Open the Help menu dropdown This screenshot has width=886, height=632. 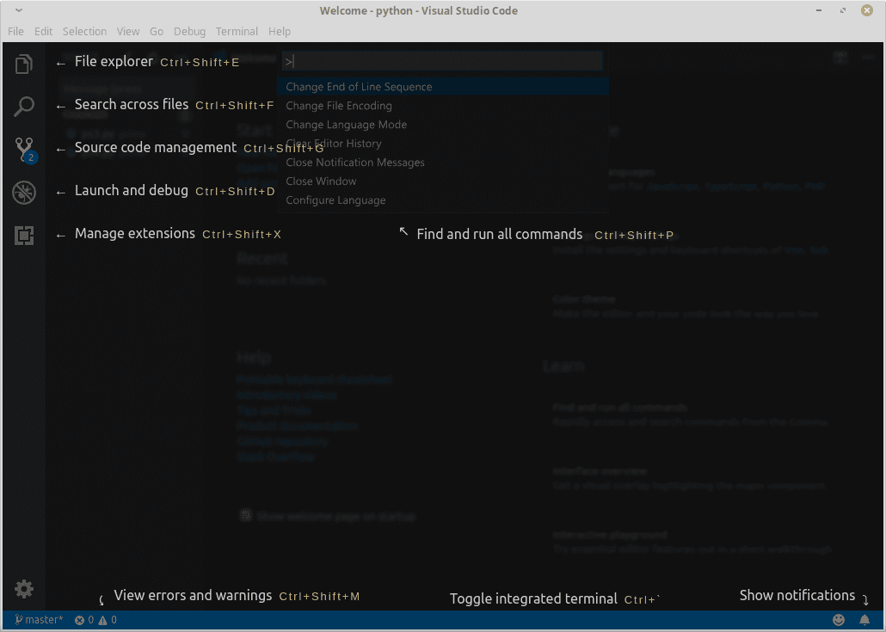pyautogui.click(x=280, y=31)
